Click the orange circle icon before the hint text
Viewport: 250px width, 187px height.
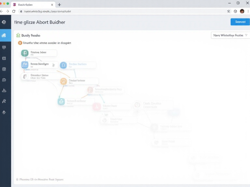tap(20, 43)
